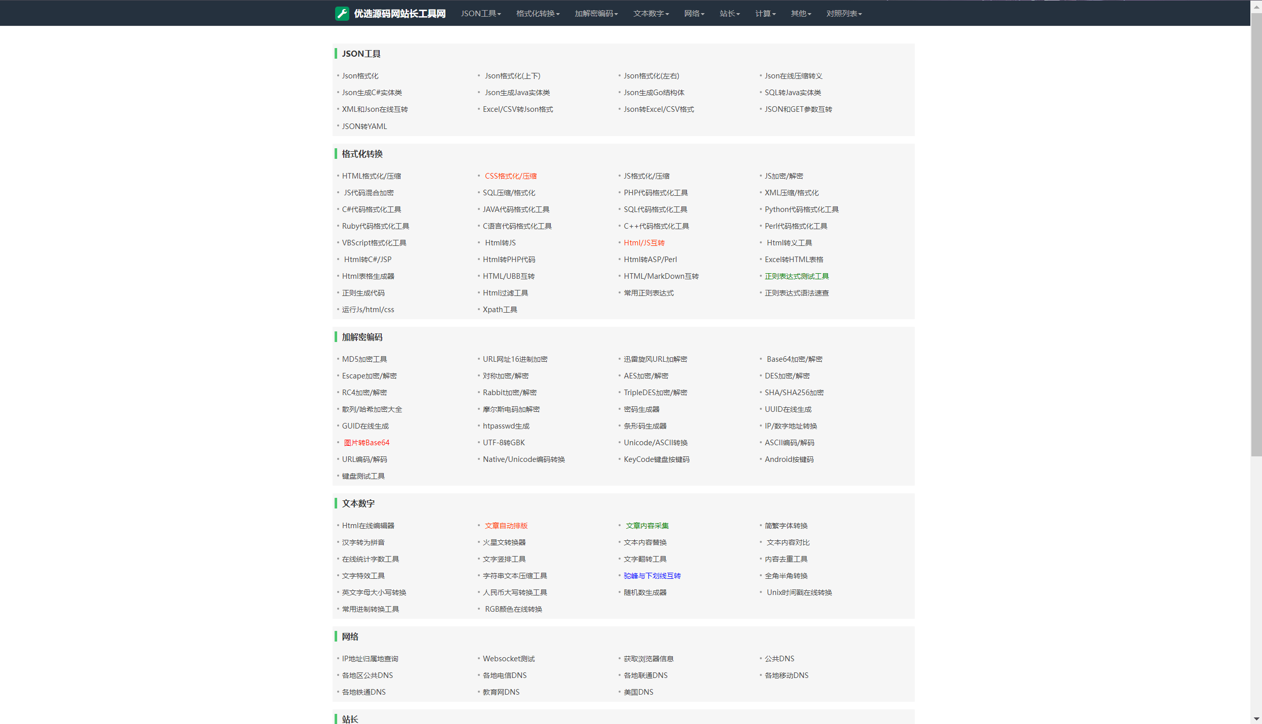Open 图片转Base64 red link
The height and width of the screenshot is (724, 1262).
[x=367, y=443]
